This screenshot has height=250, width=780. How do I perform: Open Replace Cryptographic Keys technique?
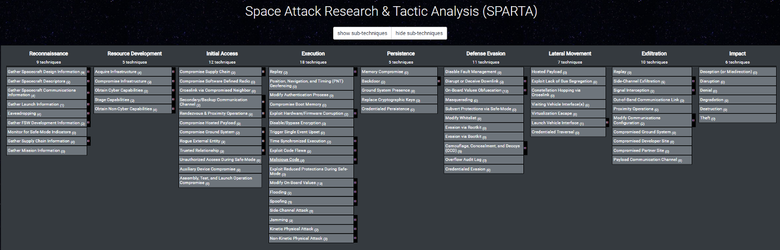tap(398, 100)
